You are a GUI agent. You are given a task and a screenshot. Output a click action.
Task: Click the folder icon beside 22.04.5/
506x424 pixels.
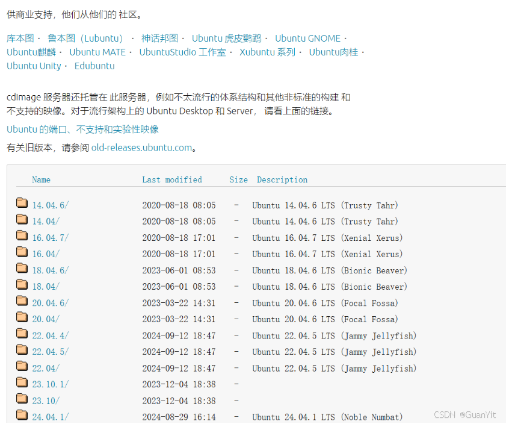(22, 350)
